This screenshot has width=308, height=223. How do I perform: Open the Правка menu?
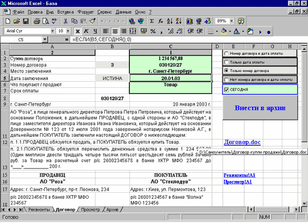pyautogui.click(x=35, y=12)
